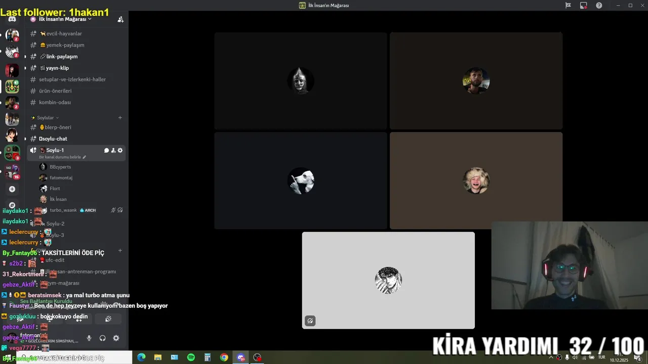Viewport: 648px width, 364px height.
Task: Open the link-paylaşım channel
Action: coord(76,57)
